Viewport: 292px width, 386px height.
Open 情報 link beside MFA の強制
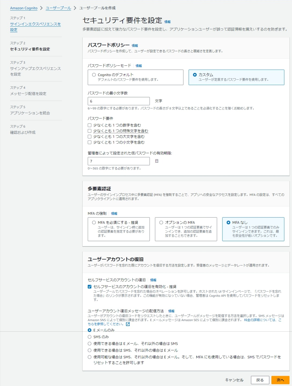coord(114,214)
